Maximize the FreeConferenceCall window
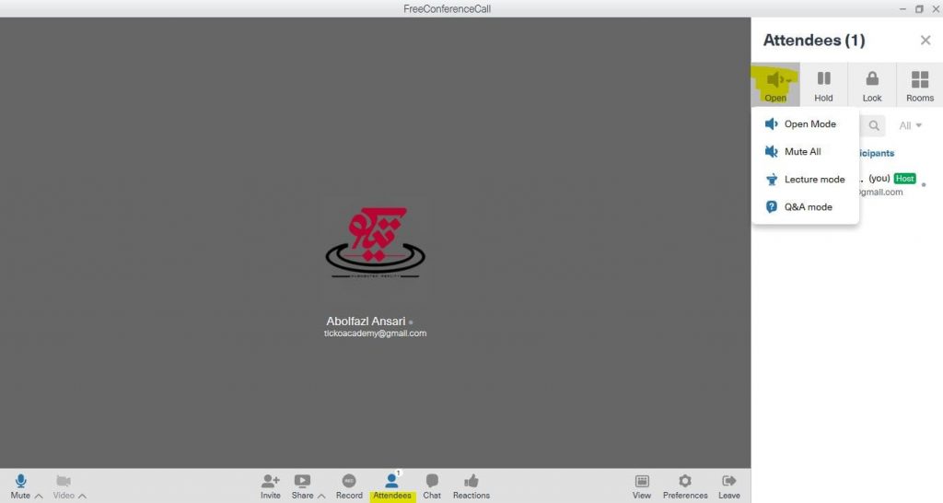 point(919,9)
